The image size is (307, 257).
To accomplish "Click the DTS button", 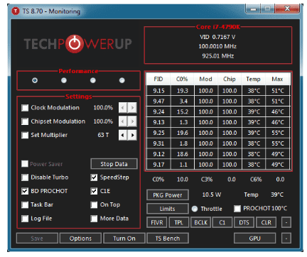I will coord(244,222).
